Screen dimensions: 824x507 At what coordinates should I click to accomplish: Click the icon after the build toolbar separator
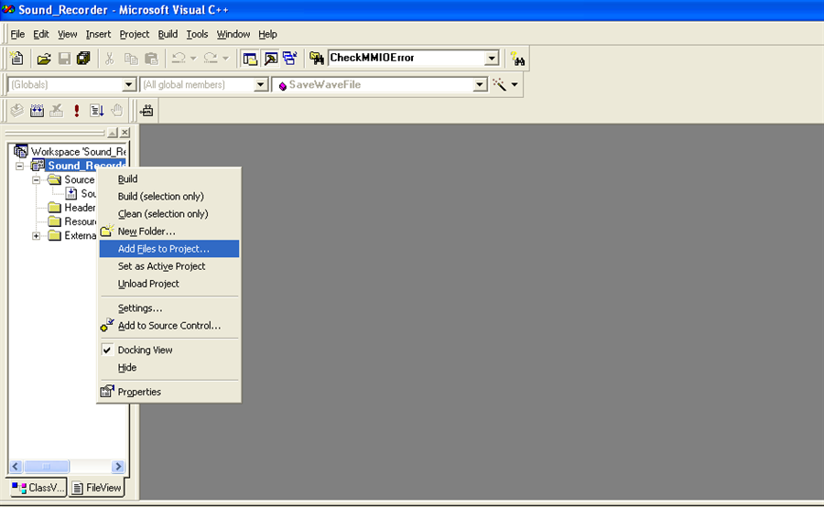click(146, 111)
